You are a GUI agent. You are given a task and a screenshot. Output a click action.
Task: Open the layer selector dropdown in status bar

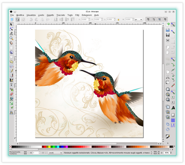[56, 153]
